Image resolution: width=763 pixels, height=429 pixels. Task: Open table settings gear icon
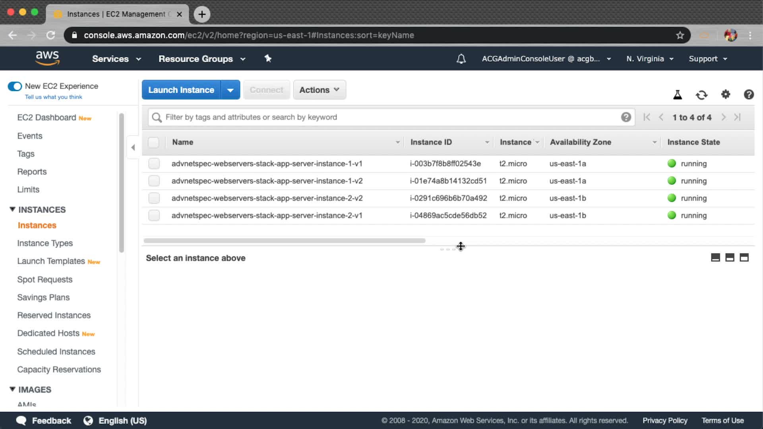[726, 95]
